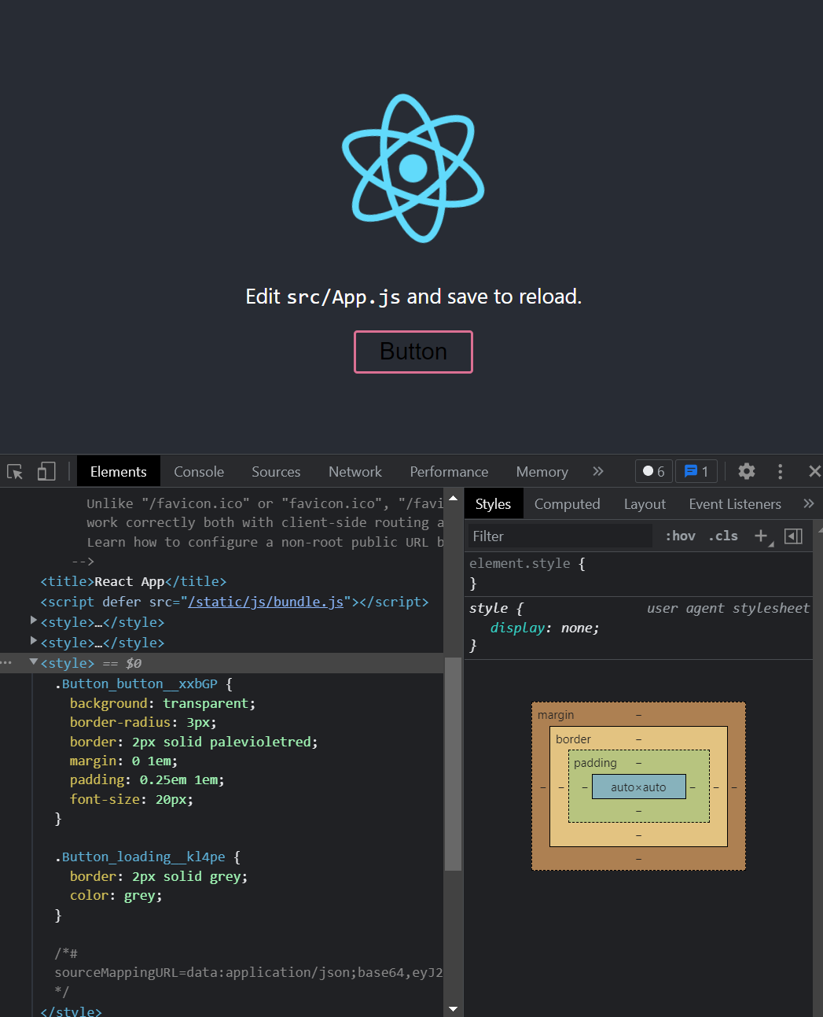This screenshot has height=1017, width=823.
Task: Click the 'padding: 0.25em 1em' declaration
Action: 147,779
